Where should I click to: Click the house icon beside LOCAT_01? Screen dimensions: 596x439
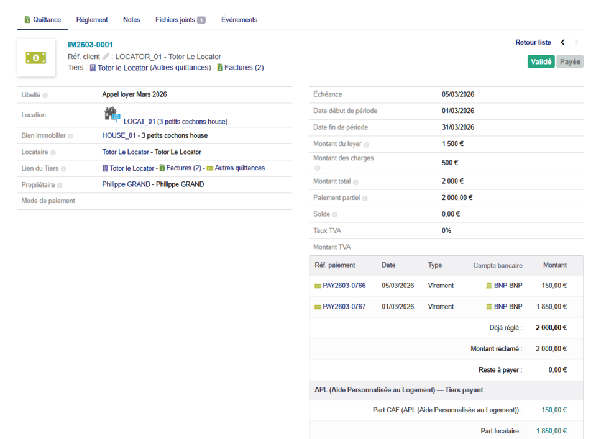coord(111,114)
